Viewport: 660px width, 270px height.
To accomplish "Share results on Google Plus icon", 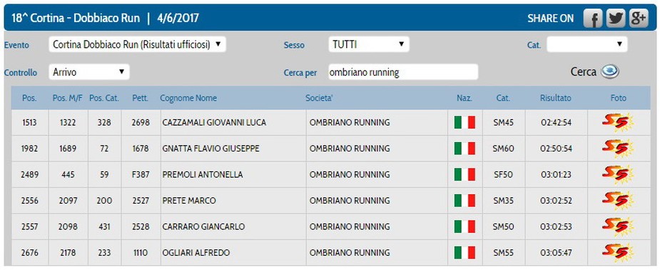I will [639, 19].
